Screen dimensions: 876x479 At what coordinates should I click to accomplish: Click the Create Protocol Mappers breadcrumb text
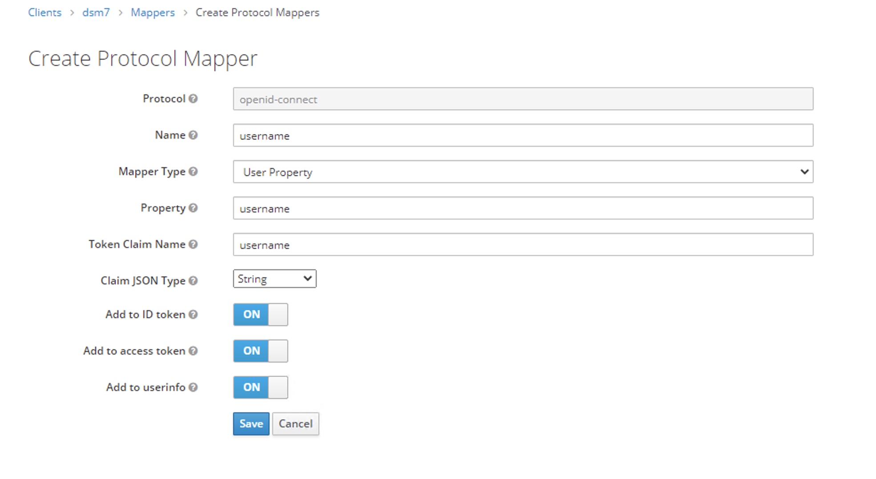(257, 12)
